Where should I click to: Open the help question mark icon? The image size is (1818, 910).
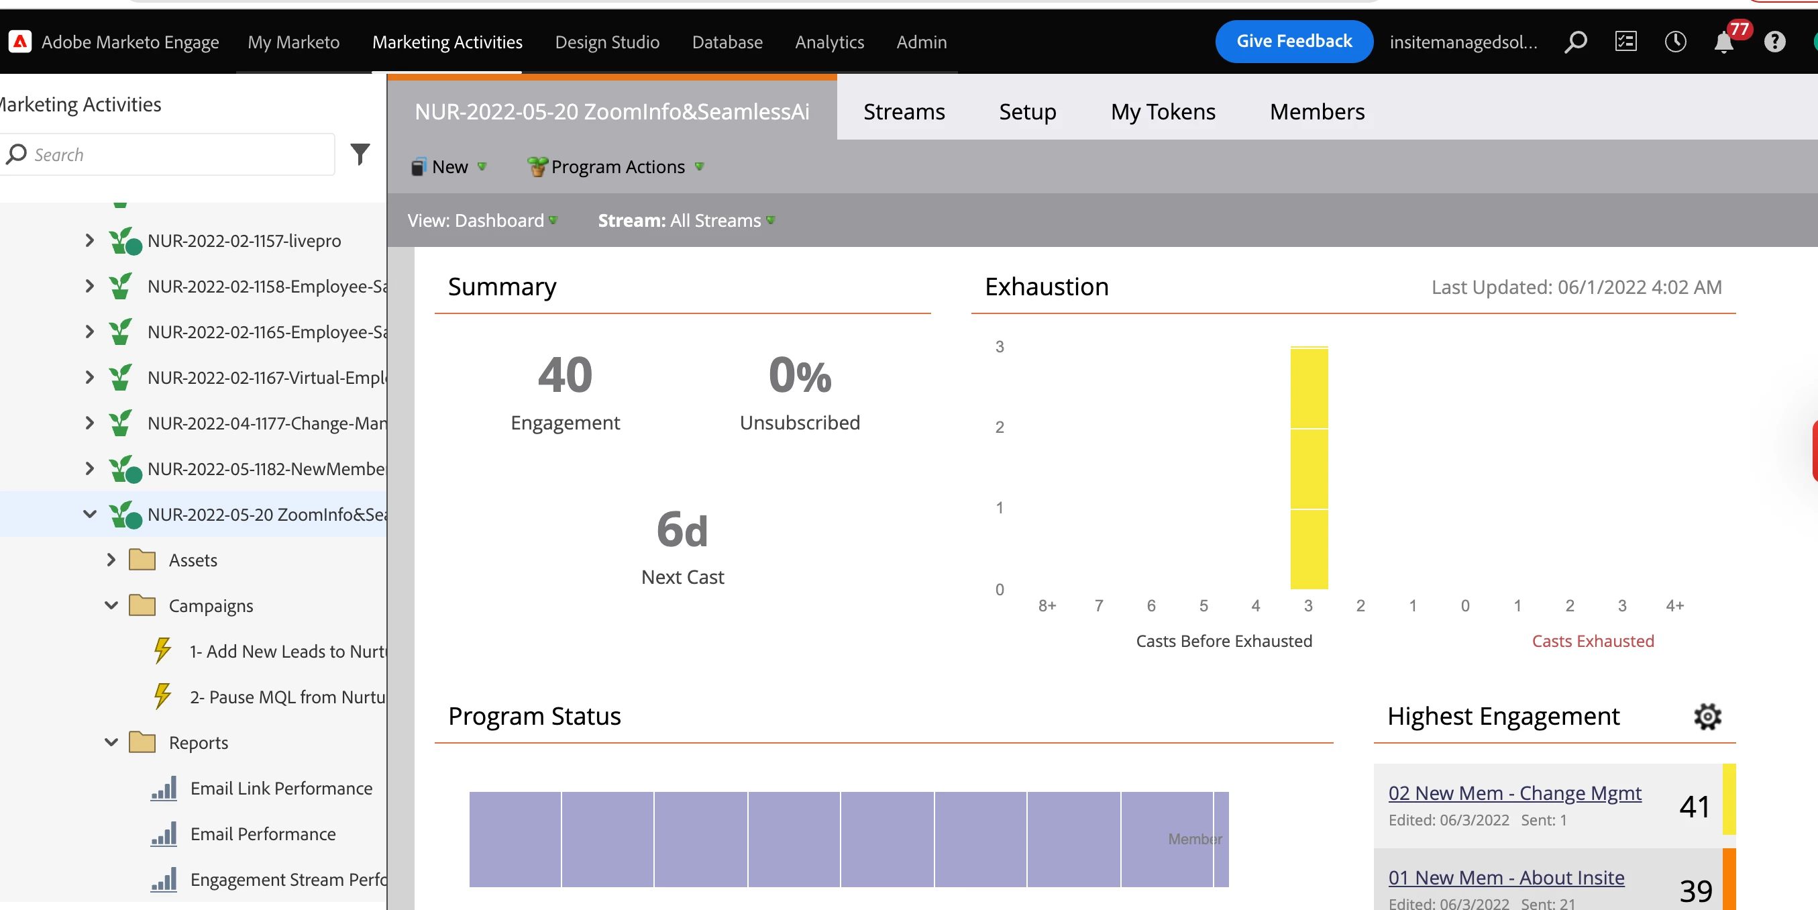[1774, 42]
